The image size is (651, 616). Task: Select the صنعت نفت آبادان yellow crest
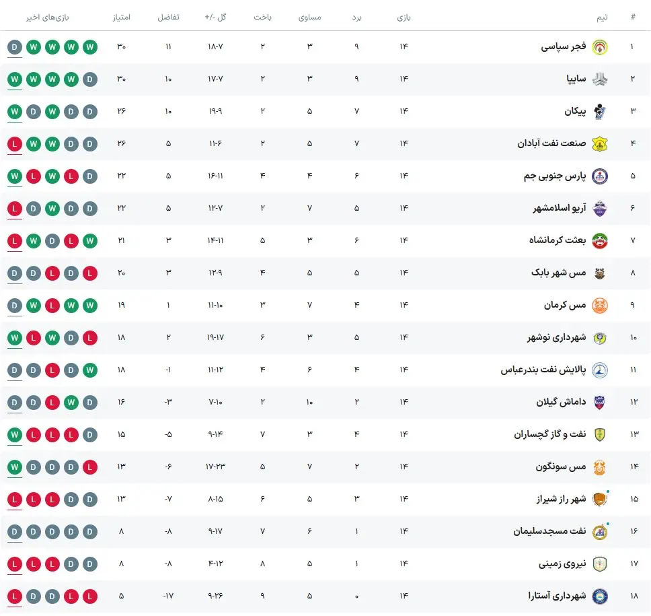click(599, 144)
